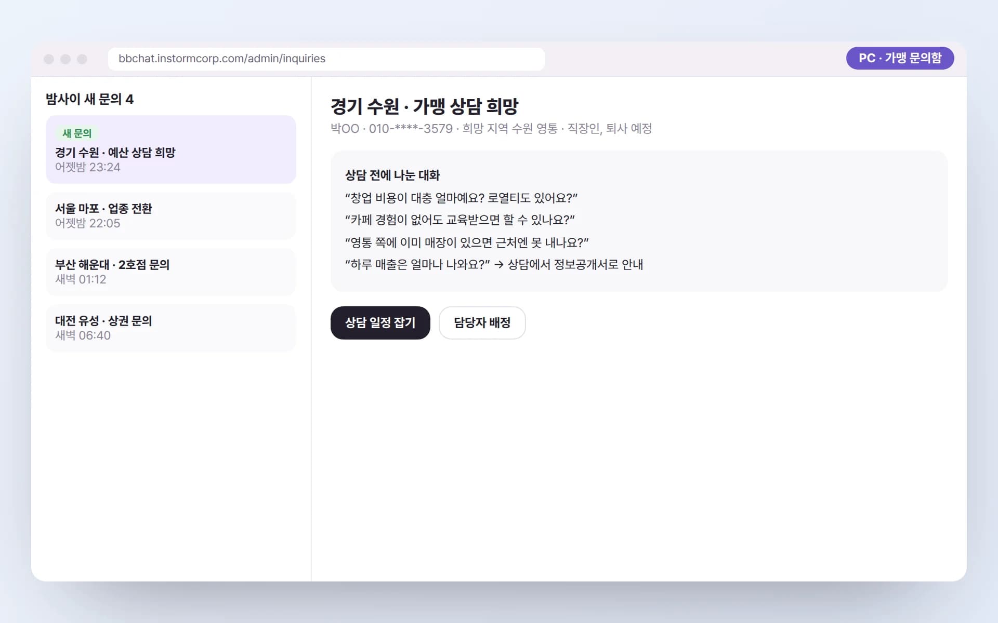
Task: Click the third gray window control dot
Action: point(82,59)
